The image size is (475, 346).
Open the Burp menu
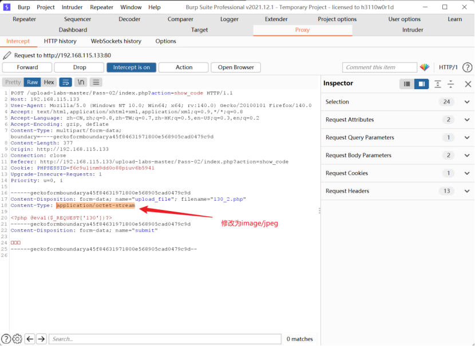23,7
